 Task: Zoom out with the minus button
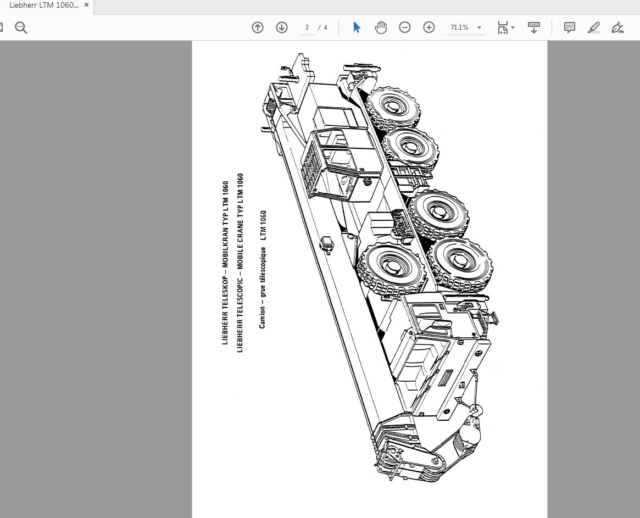click(404, 27)
